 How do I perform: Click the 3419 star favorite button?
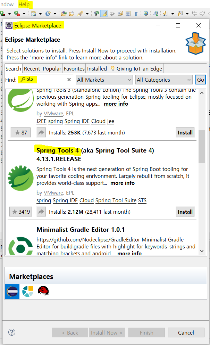(x=21, y=212)
